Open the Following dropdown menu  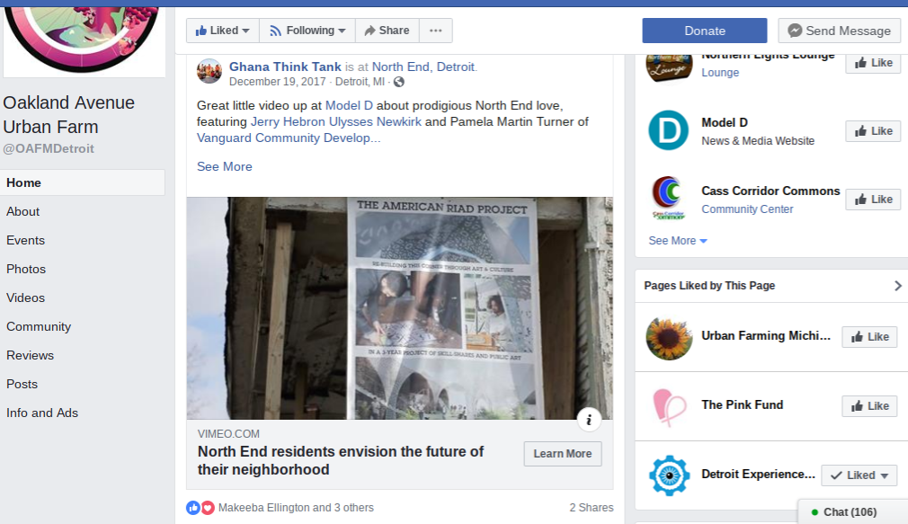(x=307, y=31)
